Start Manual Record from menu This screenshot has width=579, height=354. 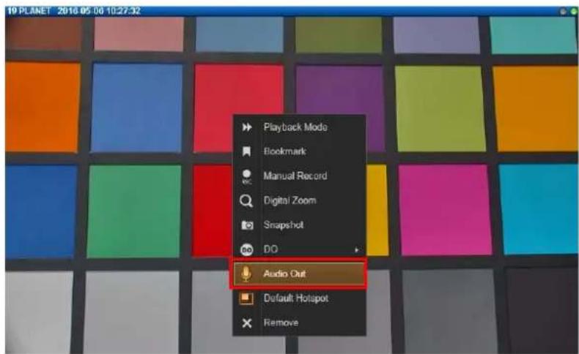[x=299, y=176]
